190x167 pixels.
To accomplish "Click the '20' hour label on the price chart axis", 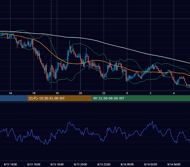I will [80, 93].
